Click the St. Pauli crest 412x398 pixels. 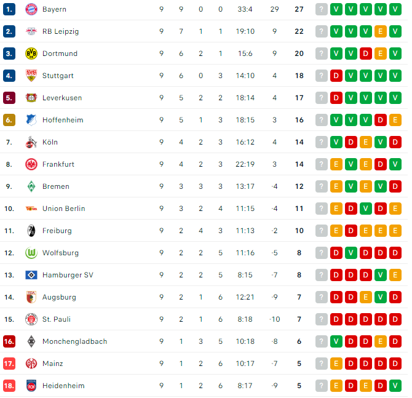click(x=31, y=319)
